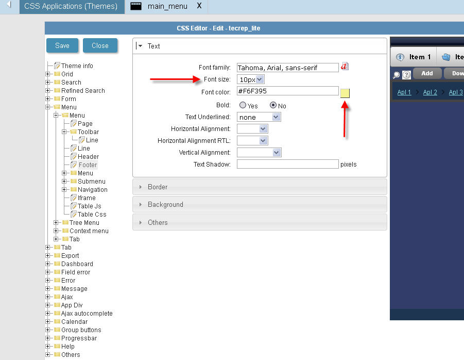Expand the Submenu tree folder

[x=64, y=182]
